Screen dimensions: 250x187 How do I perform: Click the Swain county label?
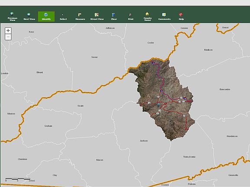[81, 106]
